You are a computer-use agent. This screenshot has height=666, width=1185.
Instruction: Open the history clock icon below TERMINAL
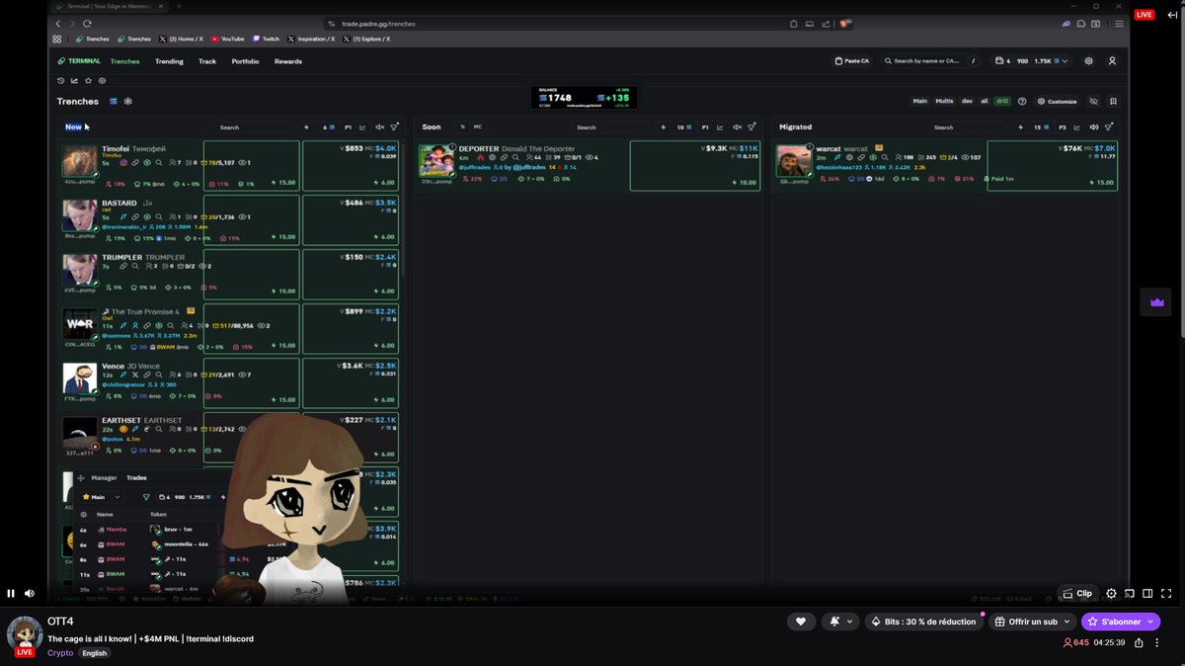(60, 80)
